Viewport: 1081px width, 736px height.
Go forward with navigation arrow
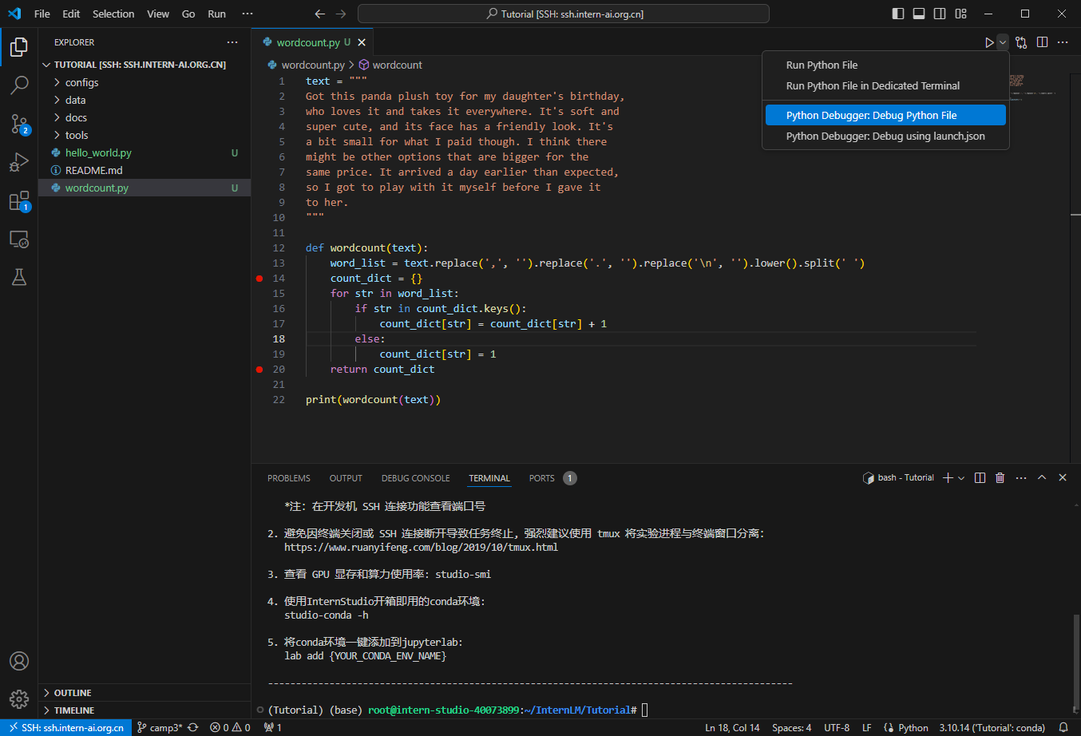pyautogui.click(x=341, y=14)
